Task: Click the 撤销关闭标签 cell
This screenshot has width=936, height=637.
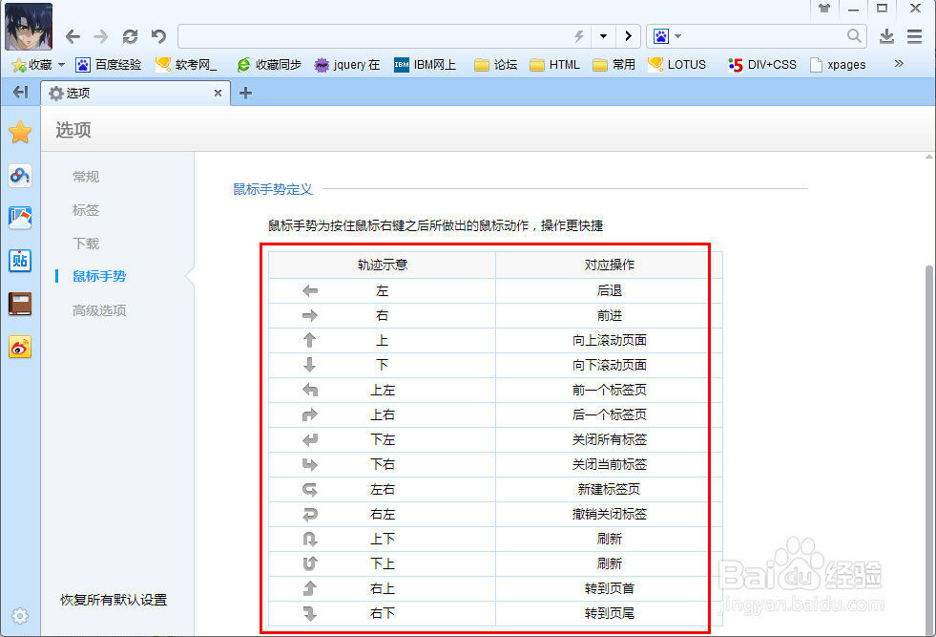Action: pyautogui.click(x=609, y=514)
